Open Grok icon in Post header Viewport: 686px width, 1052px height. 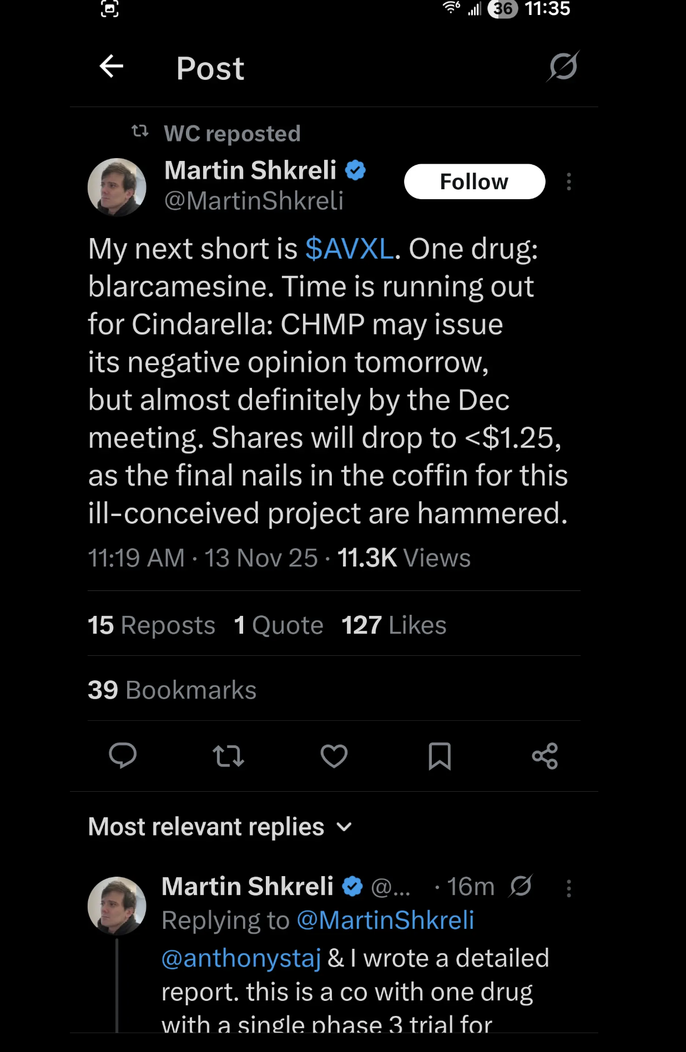tap(563, 66)
